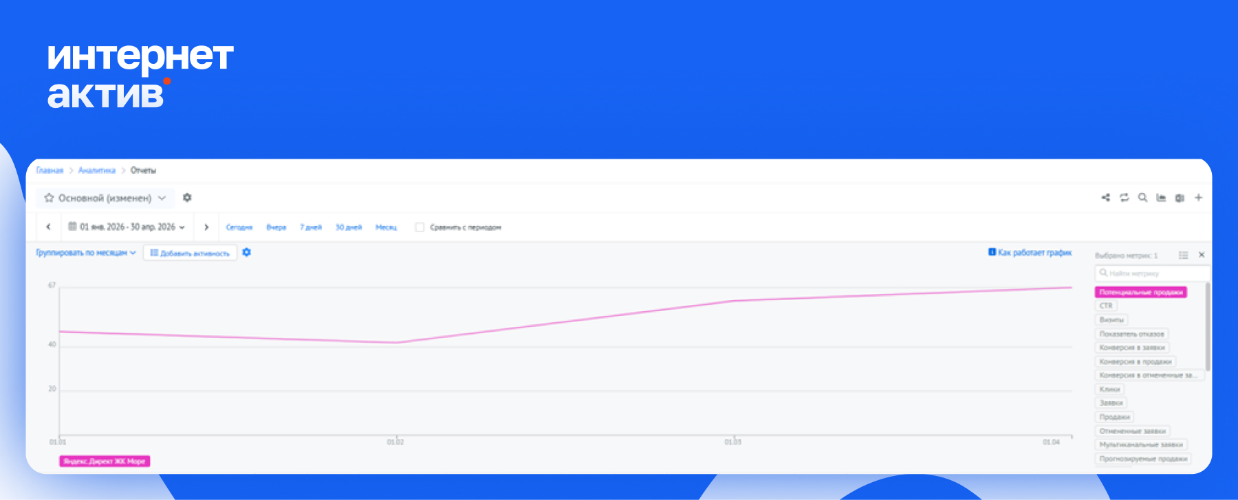Click the 01.03 axis label

733,442
